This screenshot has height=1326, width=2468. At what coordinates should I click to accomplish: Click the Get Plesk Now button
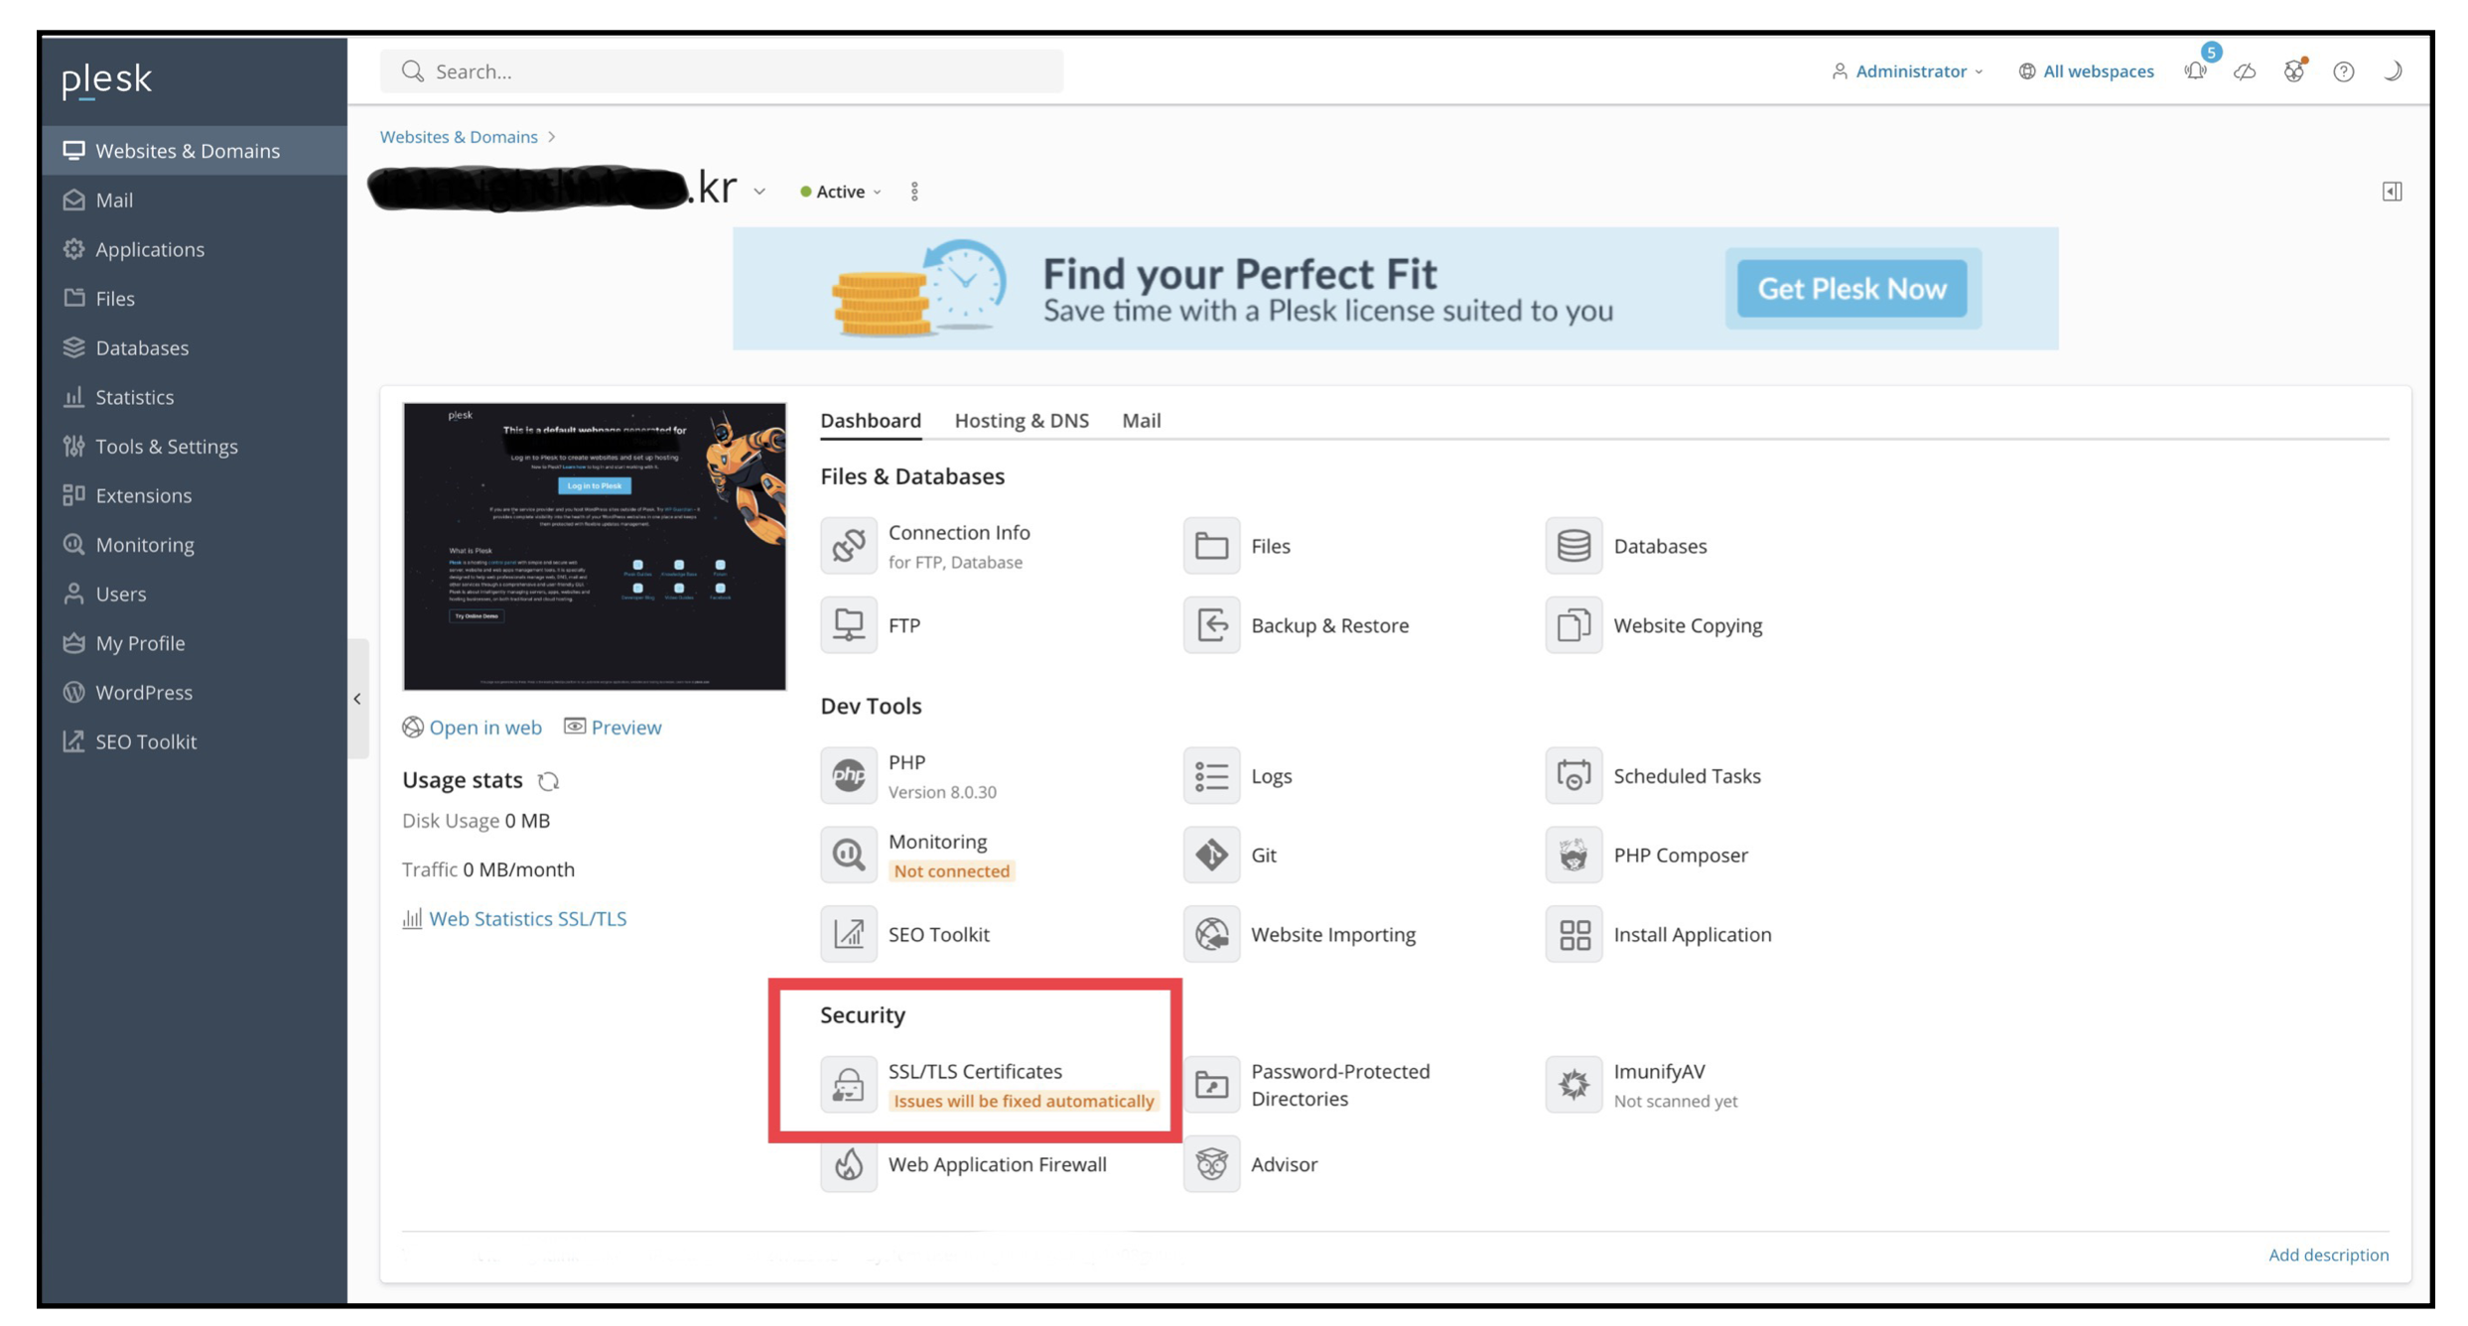coord(1851,289)
